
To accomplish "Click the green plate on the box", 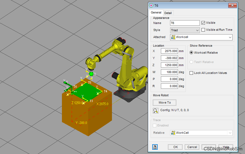I will tap(87, 91).
